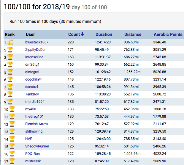Sort the table by Distance header
The height and width of the screenshot is (165, 184).
tap(133, 34)
